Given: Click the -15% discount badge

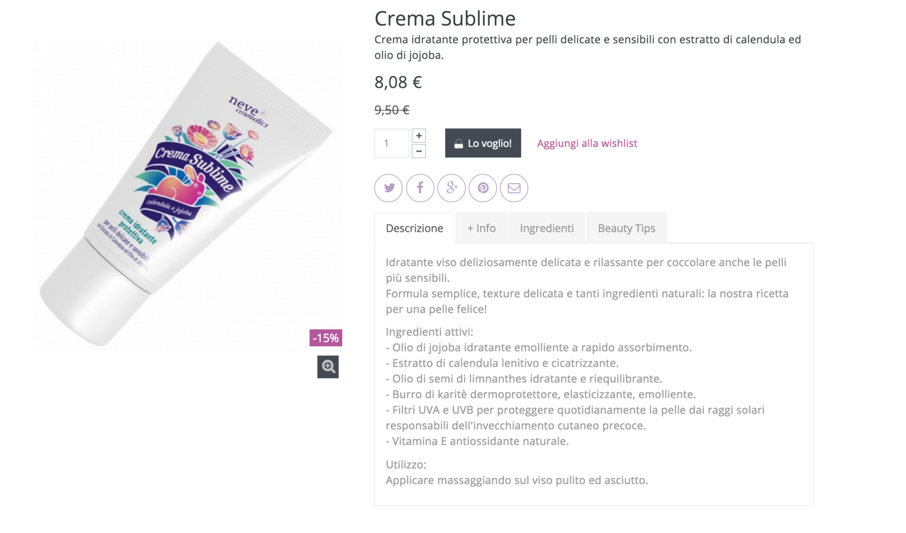Looking at the screenshot, I should tap(326, 338).
